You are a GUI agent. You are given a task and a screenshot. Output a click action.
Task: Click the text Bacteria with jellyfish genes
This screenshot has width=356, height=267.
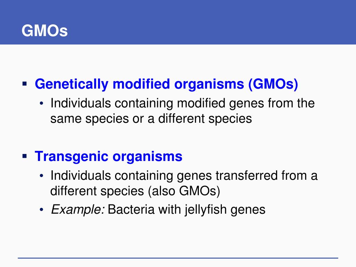tap(186, 210)
